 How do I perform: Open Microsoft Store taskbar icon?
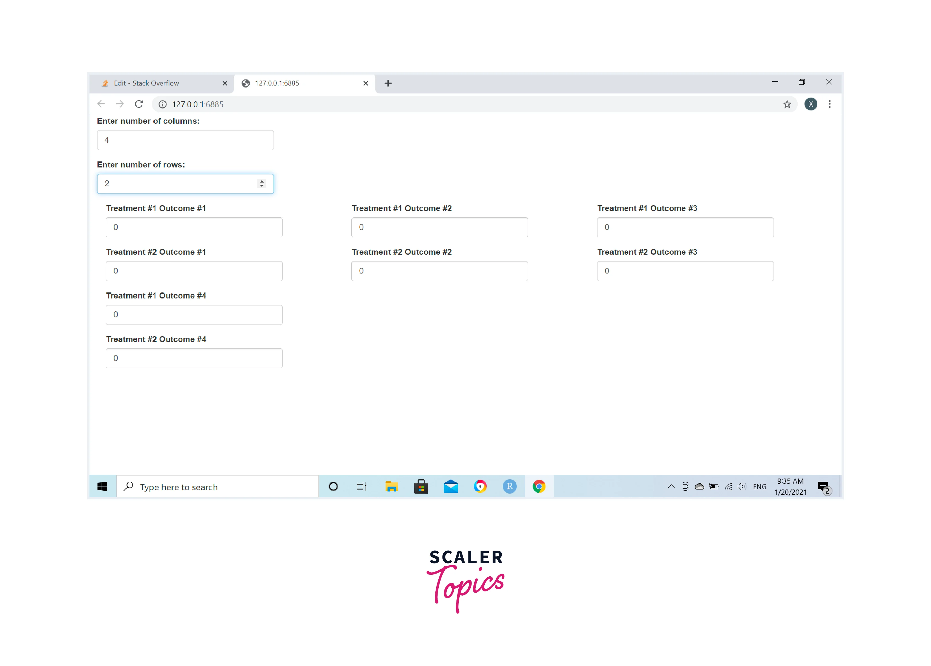421,487
